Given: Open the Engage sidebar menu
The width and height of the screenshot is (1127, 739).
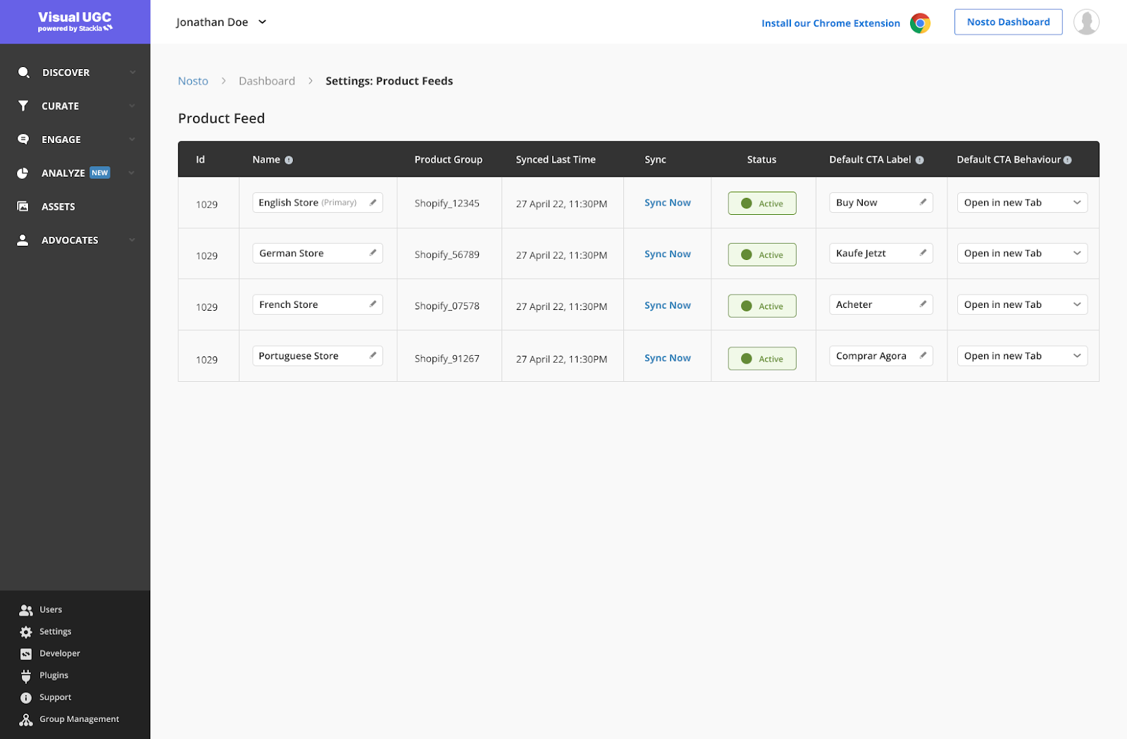Looking at the screenshot, I should 75,139.
